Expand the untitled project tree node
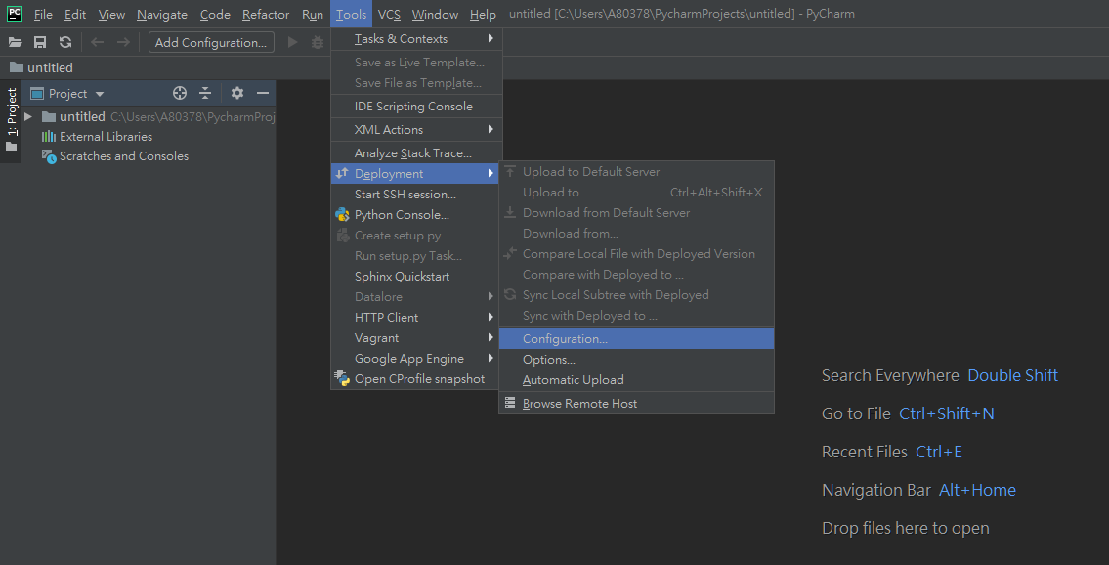The width and height of the screenshot is (1109, 565). coord(28,116)
